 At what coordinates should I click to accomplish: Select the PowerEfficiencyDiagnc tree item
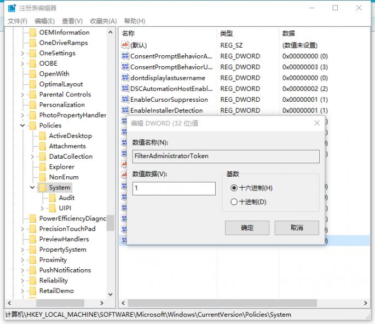(73, 218)
